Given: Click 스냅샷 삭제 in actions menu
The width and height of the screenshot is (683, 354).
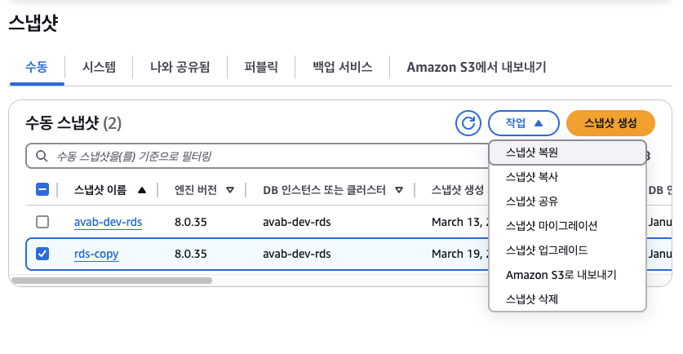Looking at the screenshot, I should [x=532, y=299].
